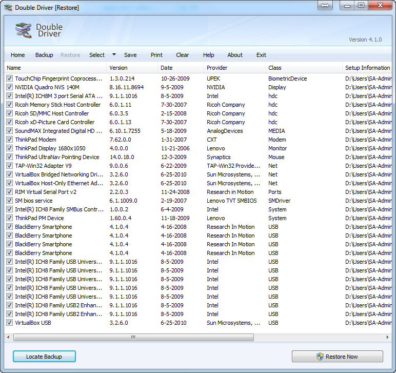
Task: Select VirtualBox Host-Only Ethernet Adapter row
Action: pos(198,183)
